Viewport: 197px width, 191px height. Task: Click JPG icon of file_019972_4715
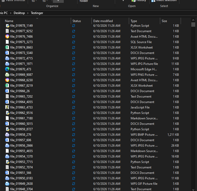7,58
